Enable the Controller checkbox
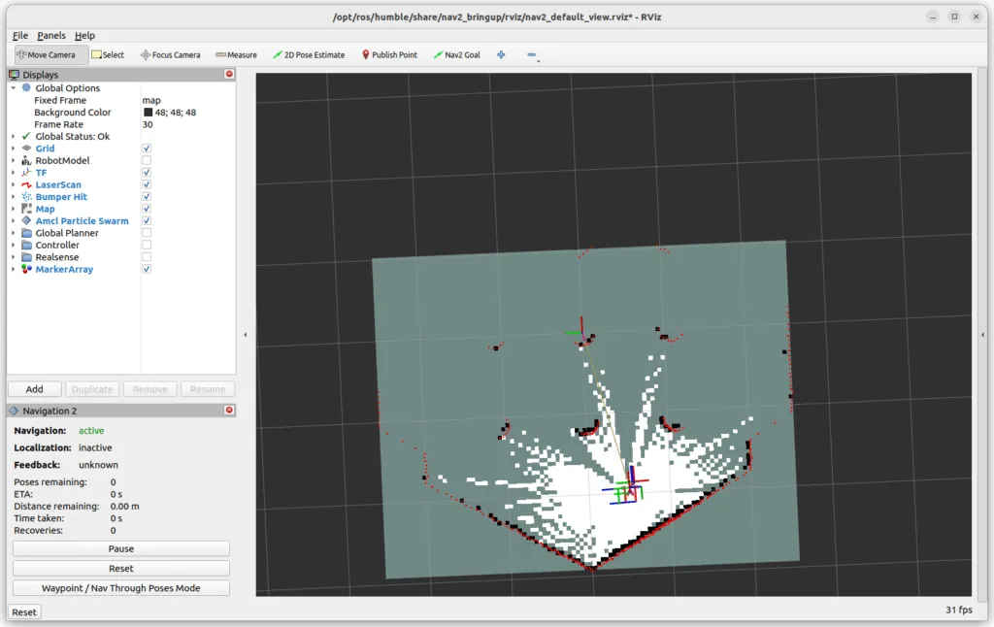 (147, 245)
